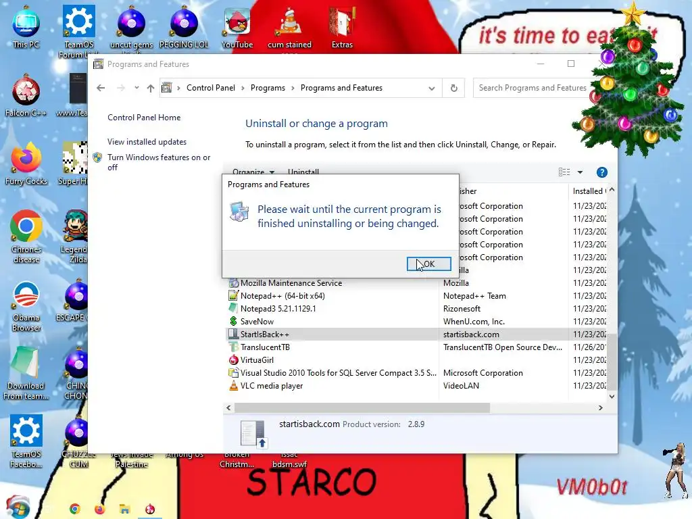
Task: Minimize the Programs and Features window
Action: click(540, 64)
